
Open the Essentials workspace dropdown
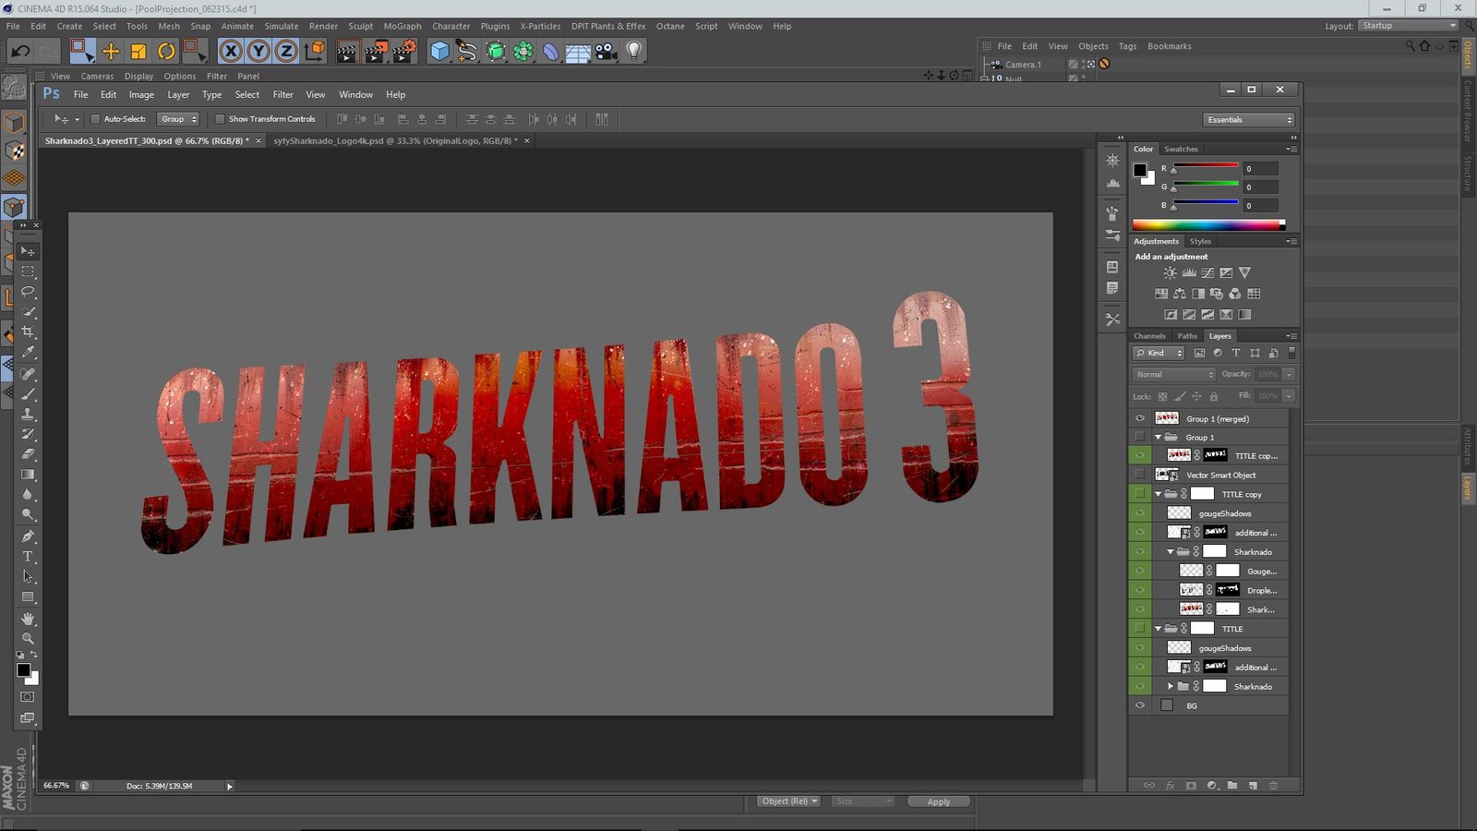tap(1250, 120)
